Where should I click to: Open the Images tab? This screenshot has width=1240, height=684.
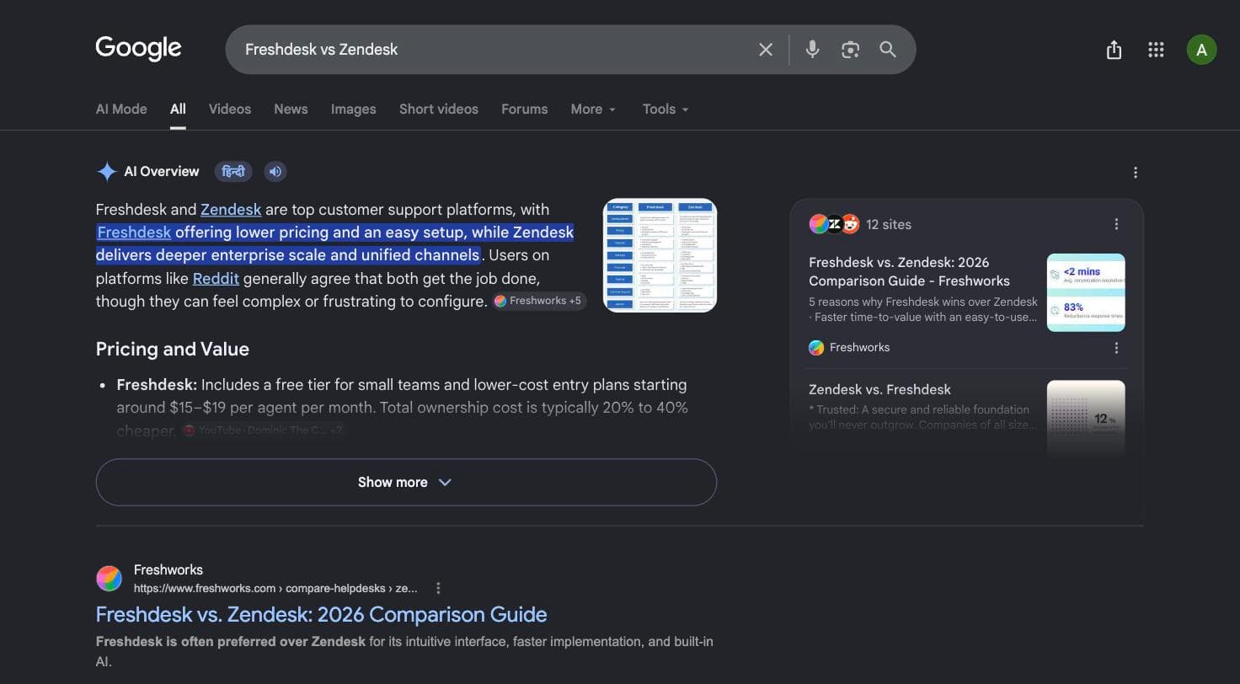pos(354,109)
